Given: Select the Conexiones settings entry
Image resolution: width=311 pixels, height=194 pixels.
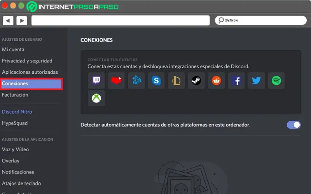Looking at the screenshot, I should 31,83.
